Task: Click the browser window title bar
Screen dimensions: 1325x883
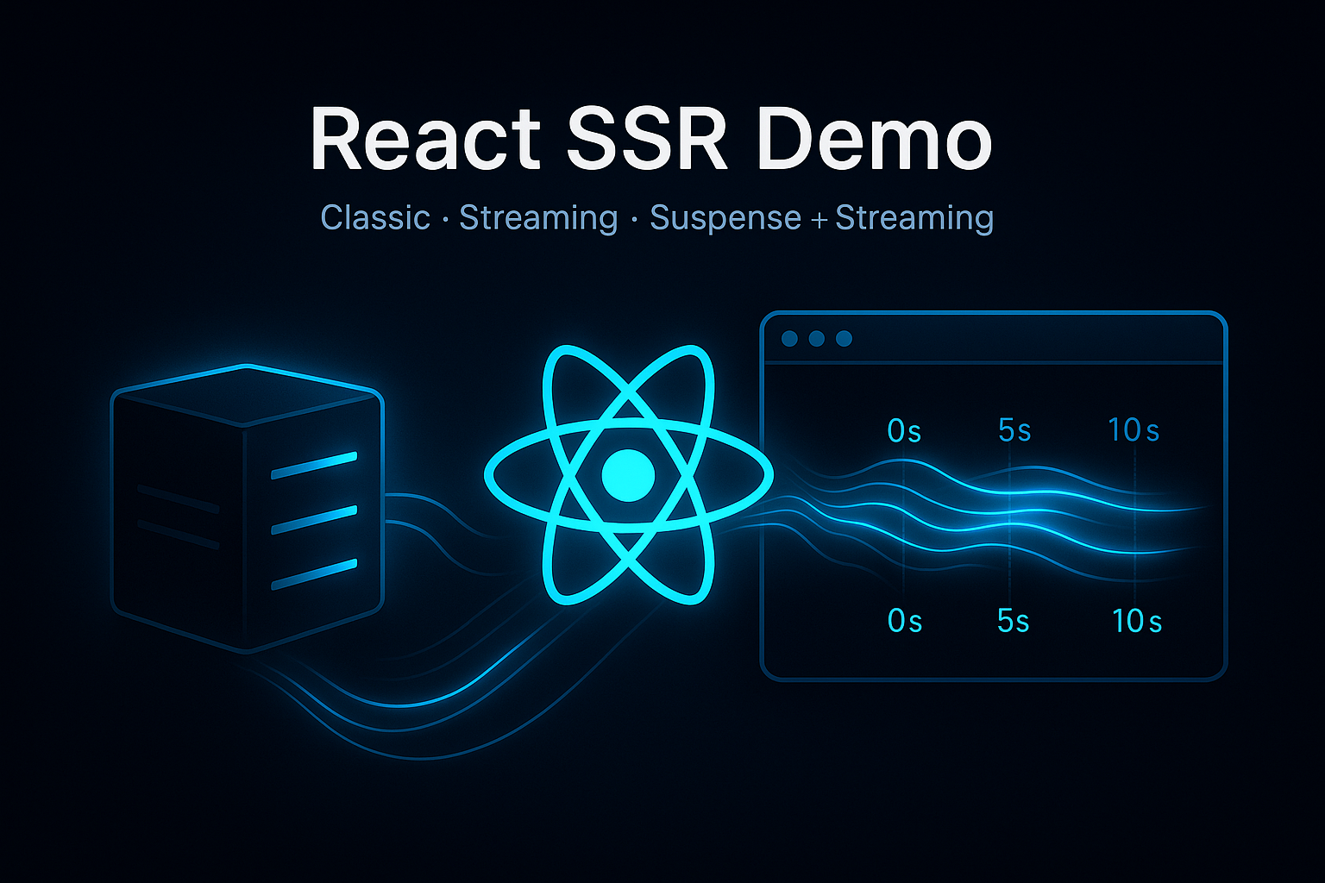Action: click(x=992, y=338)
